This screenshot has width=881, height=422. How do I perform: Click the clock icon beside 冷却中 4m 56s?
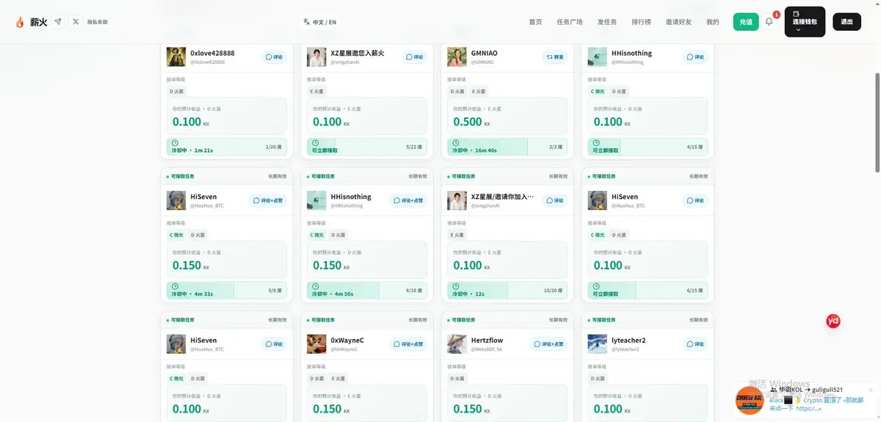click(x=315, y=286)
